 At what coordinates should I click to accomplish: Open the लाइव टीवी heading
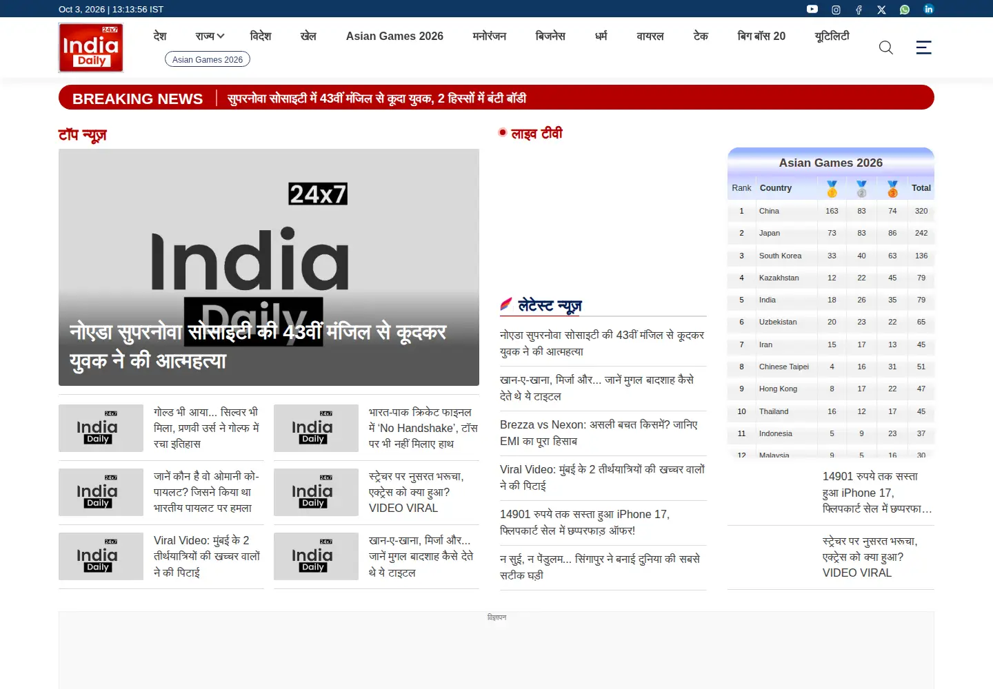(536, 133)
